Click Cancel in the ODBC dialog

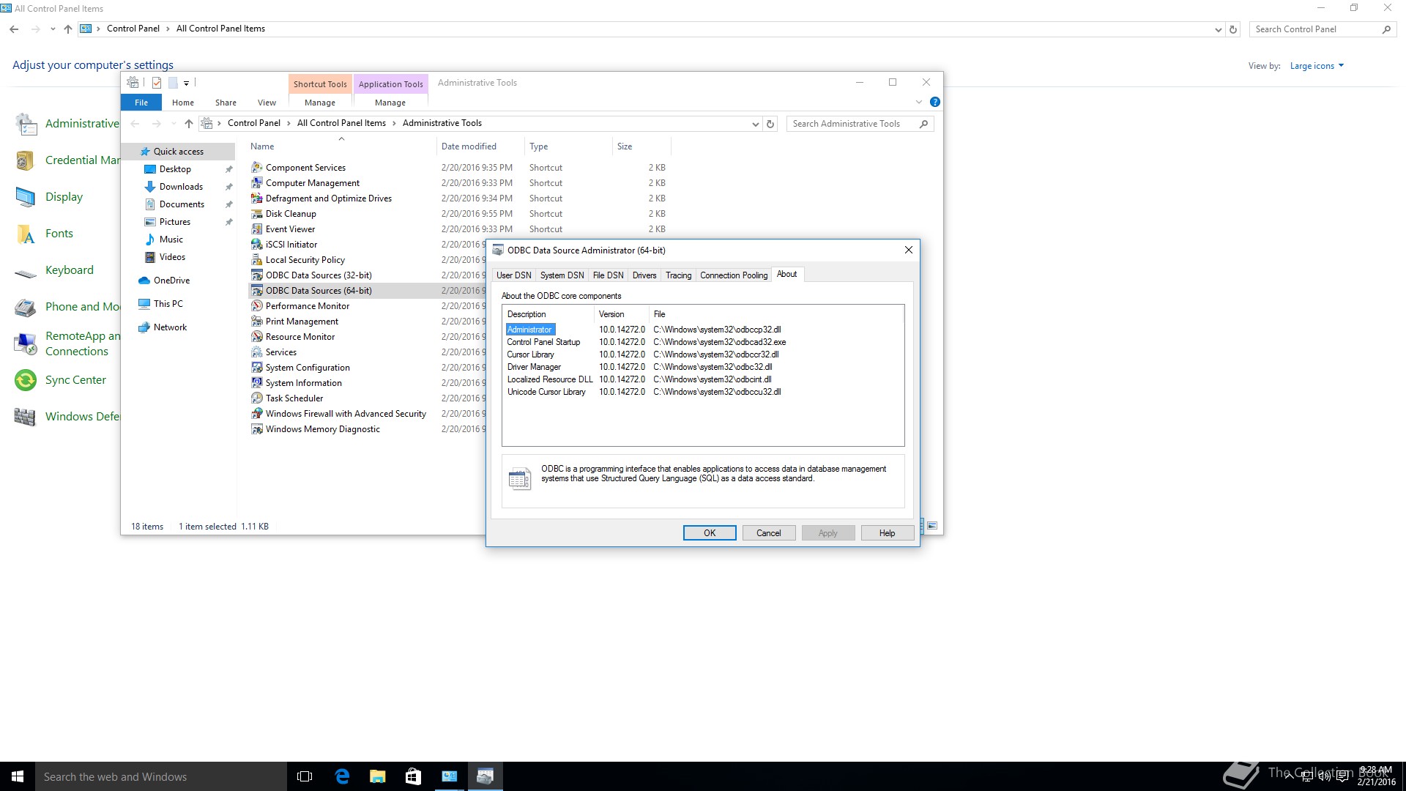click(x=768, y=533)
